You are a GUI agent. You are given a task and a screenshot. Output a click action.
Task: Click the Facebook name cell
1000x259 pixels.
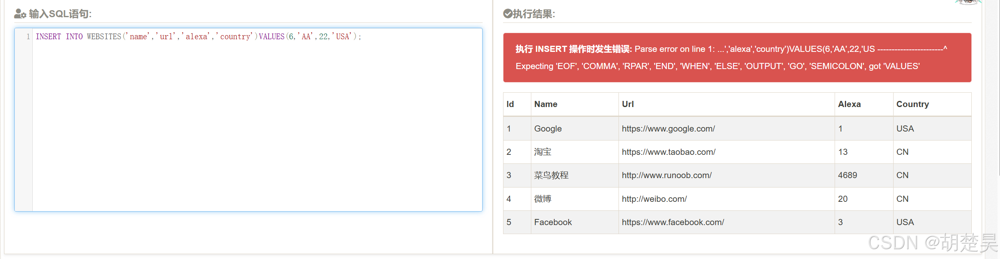pos(575,222)
